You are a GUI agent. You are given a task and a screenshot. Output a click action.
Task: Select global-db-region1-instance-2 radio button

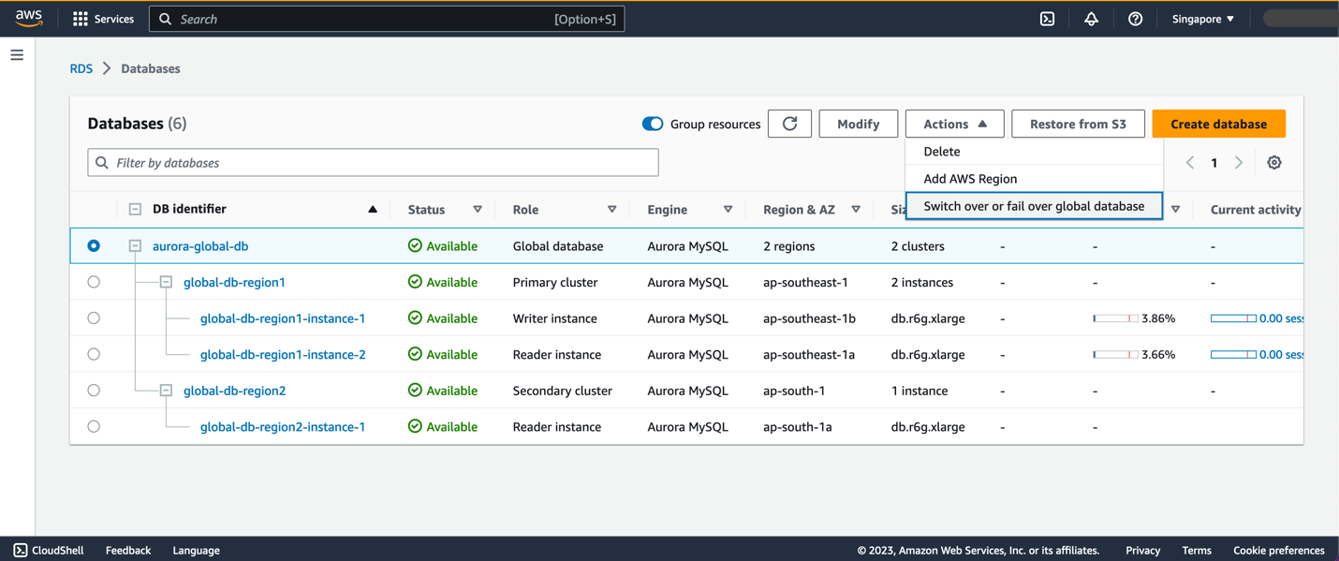(x=94, y=354)
